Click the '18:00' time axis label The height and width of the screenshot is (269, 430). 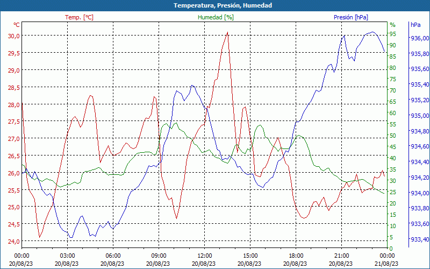pyautogui.click(x=296, y=256)
